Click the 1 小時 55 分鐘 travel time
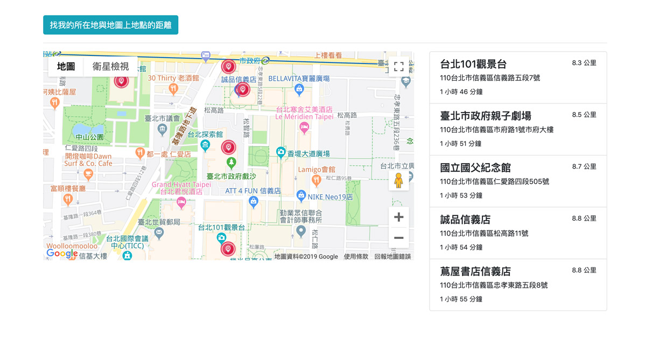 click(460, 299)
